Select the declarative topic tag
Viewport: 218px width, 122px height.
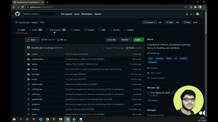coord(153,62)
